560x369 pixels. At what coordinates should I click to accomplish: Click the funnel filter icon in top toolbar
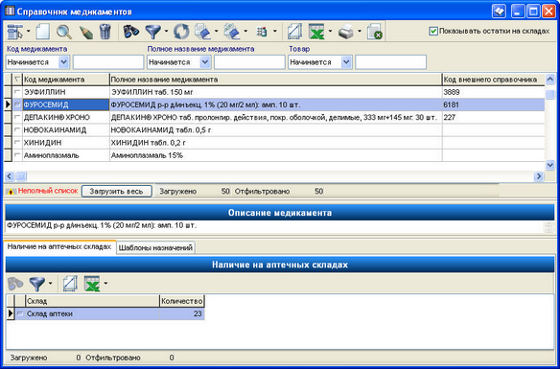pyautogui.click(x=153, y=32)
